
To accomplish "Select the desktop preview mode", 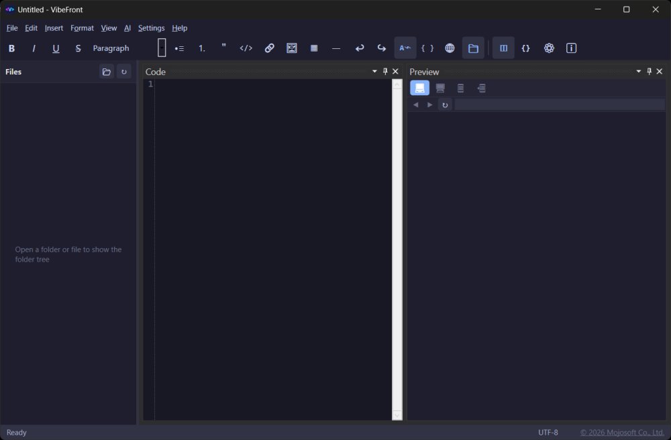I will pyautogui.click(x=420, y=88).
